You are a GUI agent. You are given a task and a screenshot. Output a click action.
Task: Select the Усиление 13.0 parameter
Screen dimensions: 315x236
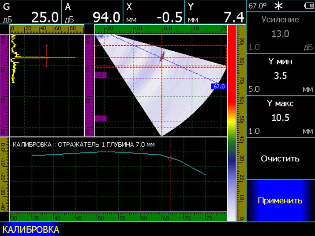coord(280,34)
